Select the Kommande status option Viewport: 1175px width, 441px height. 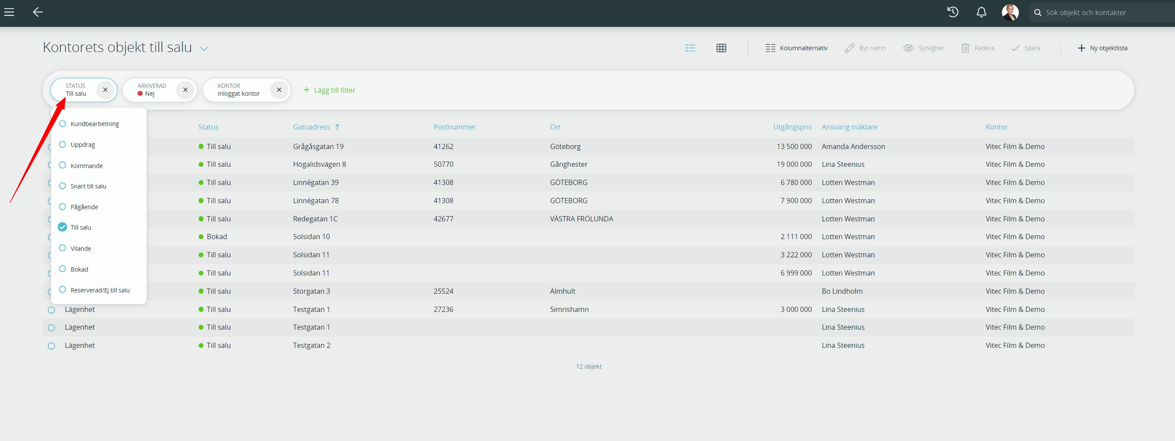[81, 166]
